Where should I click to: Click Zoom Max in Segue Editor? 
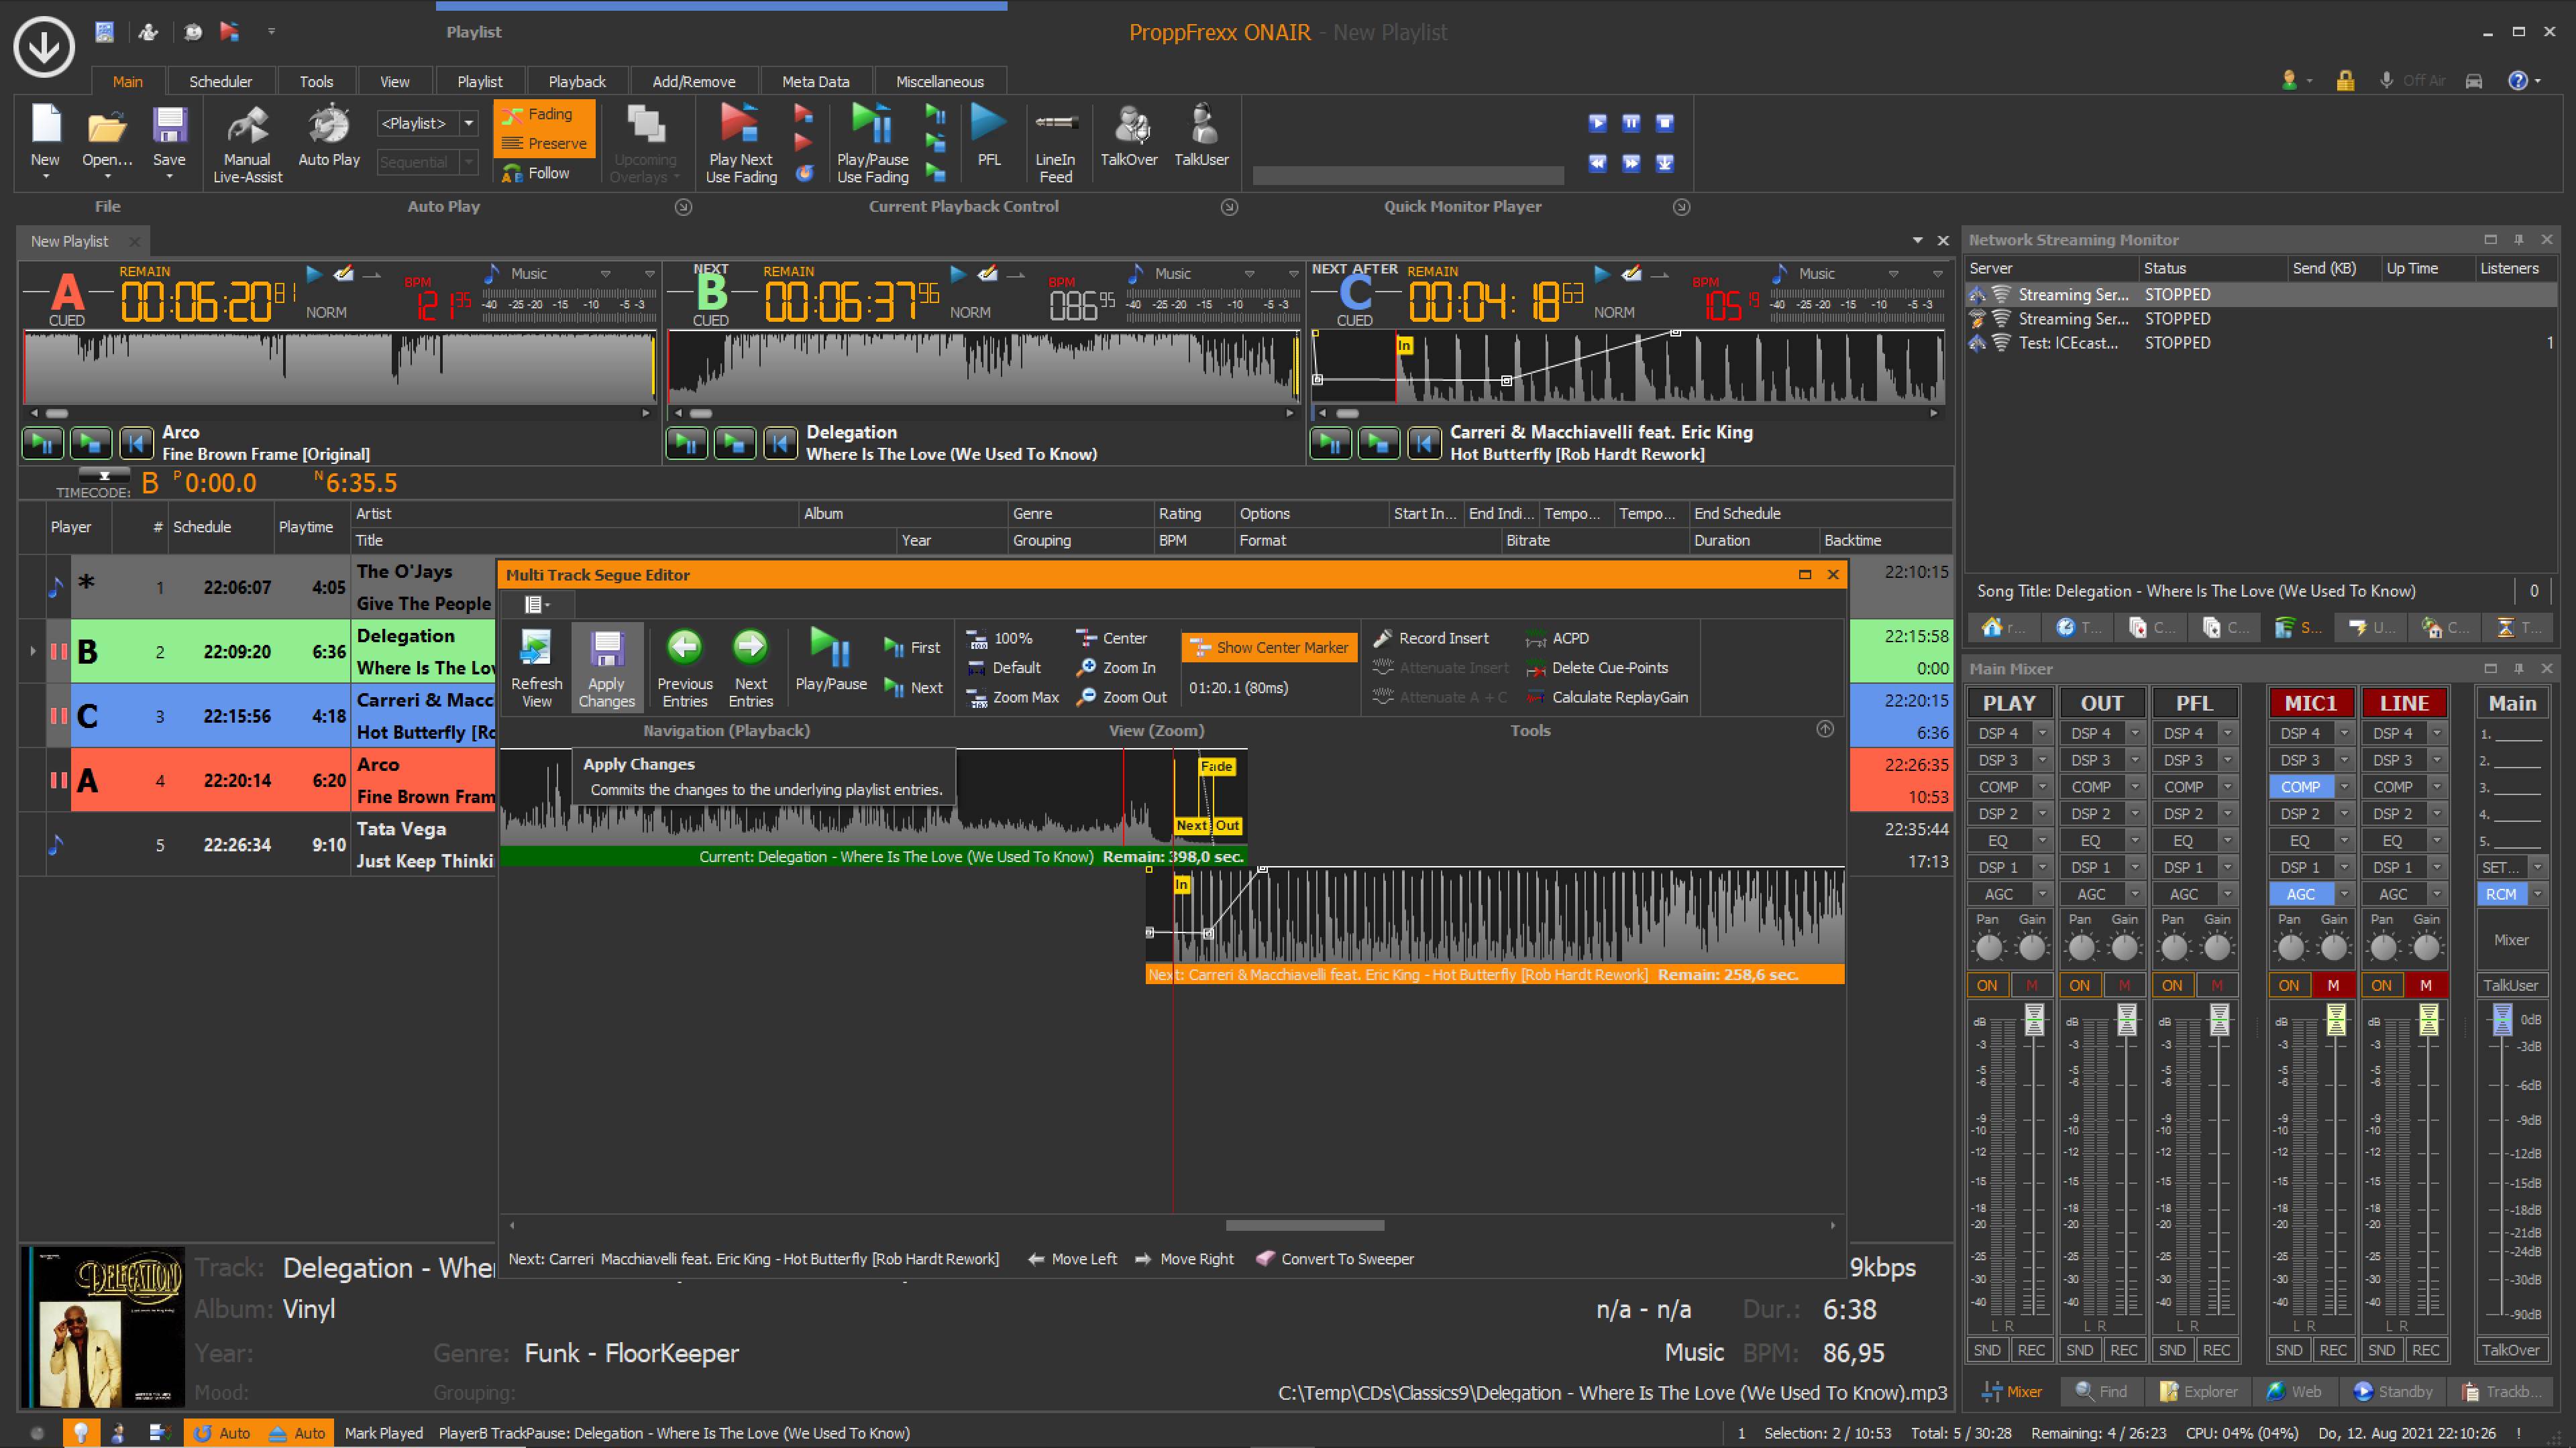1013,697
